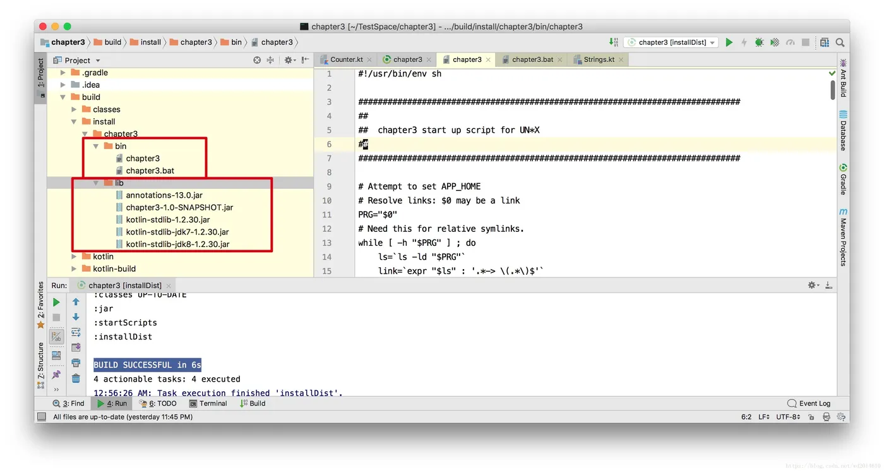This screenshot has height=472, width=884.
Task: Toggle the Ant Build tool window
Action: pos(843,78)
